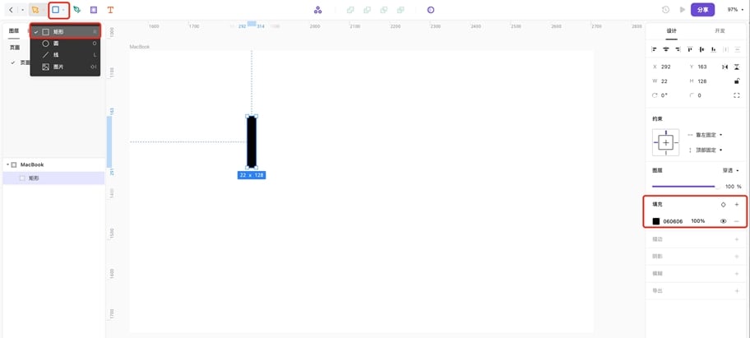Select the Text tool
Viewport: 750px width, 338px height.
(110, 10)
